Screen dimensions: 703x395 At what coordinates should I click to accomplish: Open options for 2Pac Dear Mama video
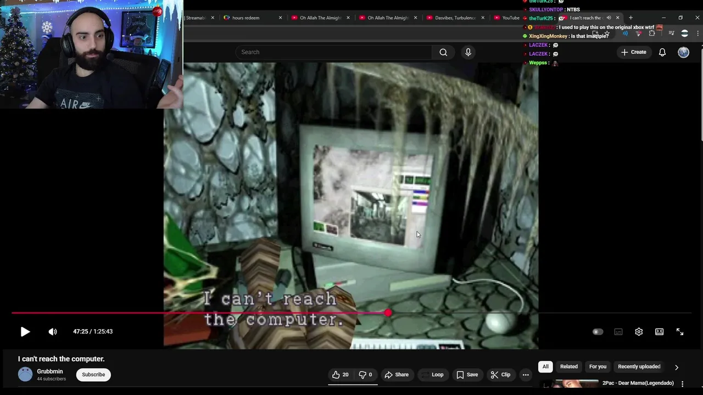[682, 384]
